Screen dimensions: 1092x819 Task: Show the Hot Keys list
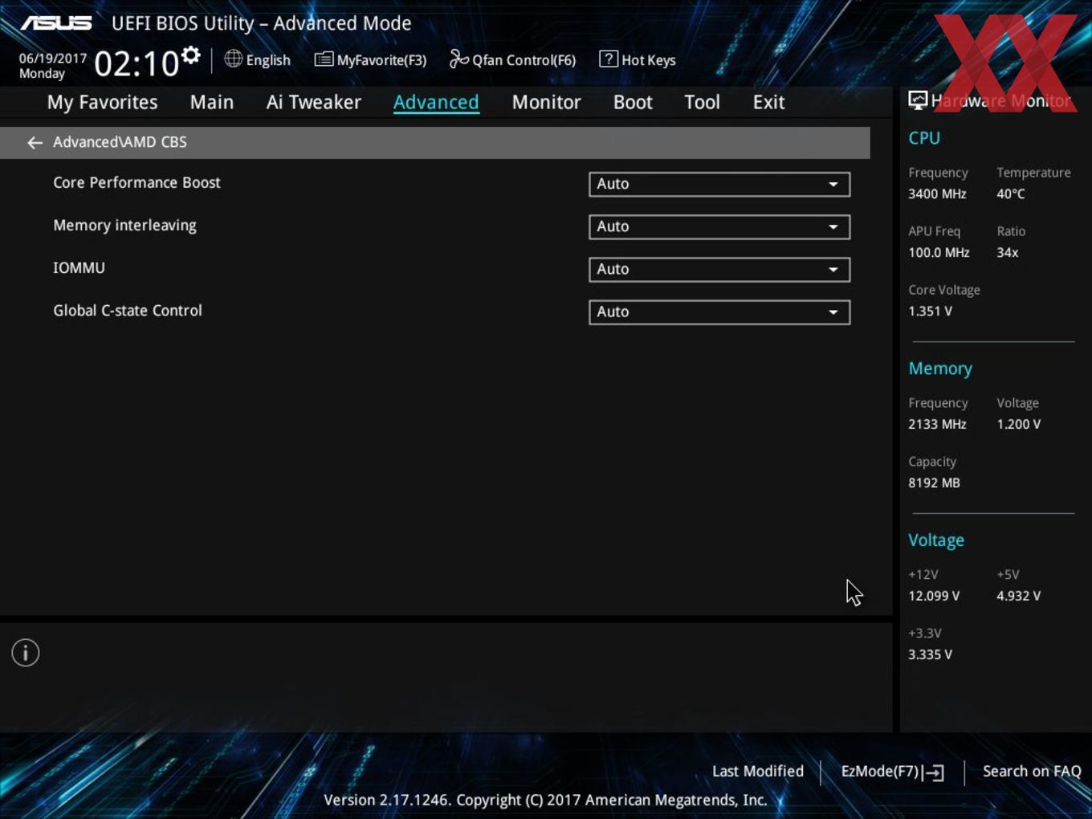coord(649,60)
